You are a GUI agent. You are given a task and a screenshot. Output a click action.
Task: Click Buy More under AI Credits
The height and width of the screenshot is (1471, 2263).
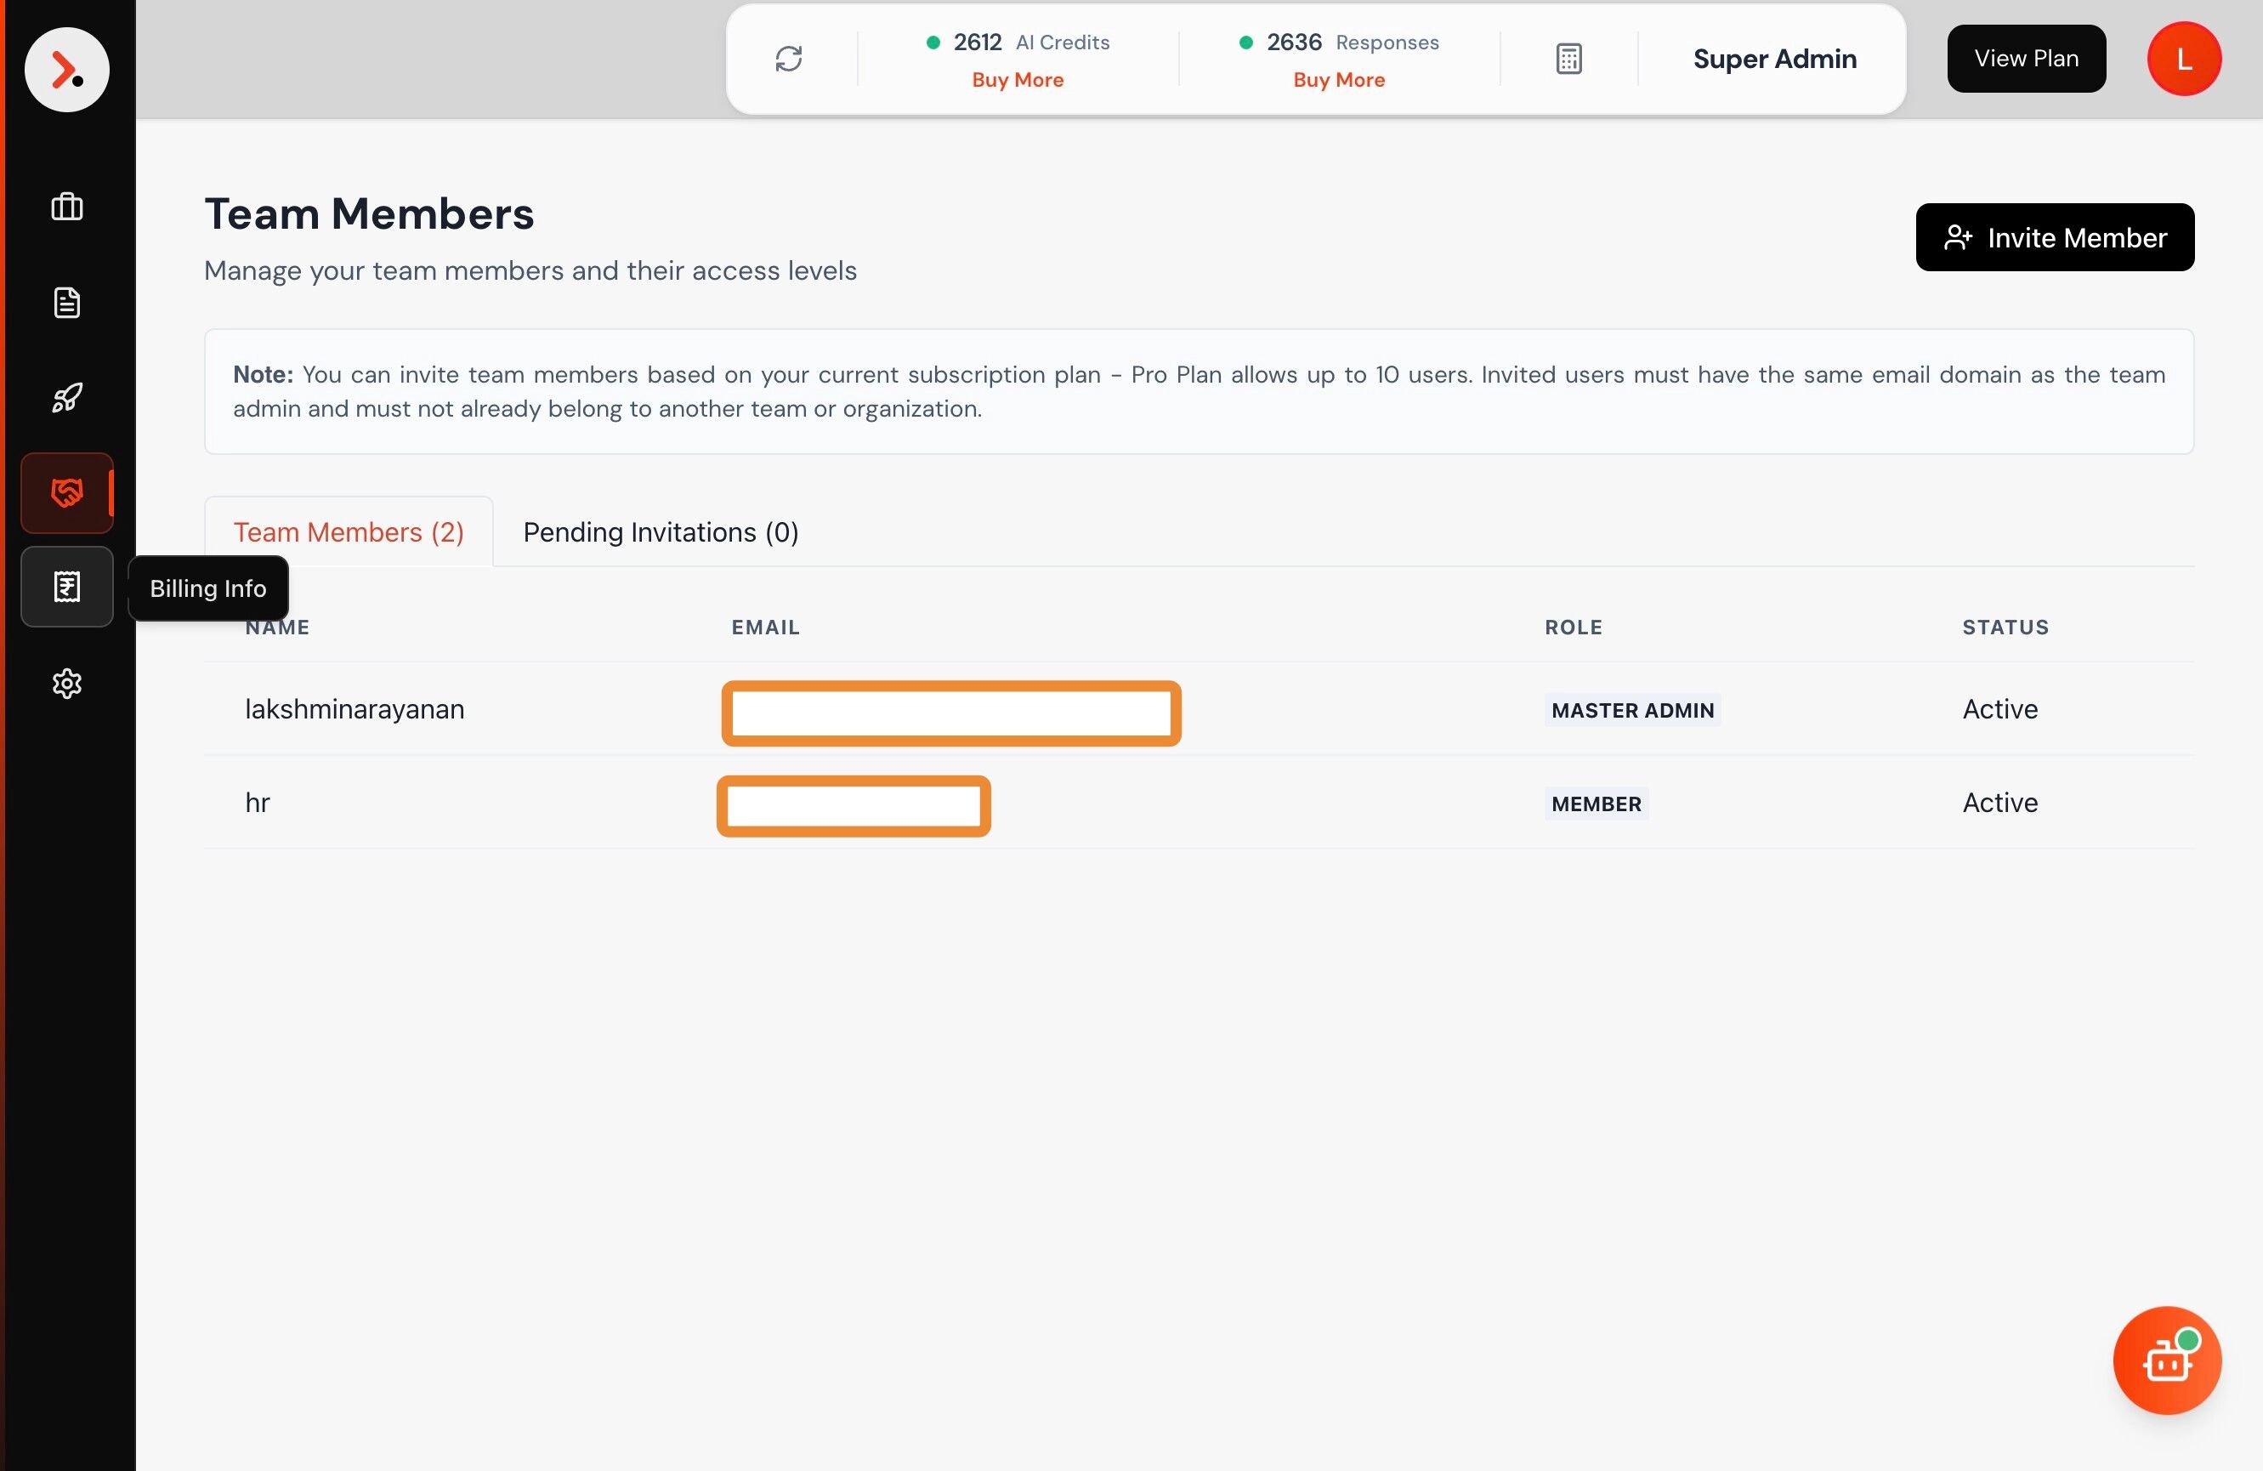click(1018, 80)
